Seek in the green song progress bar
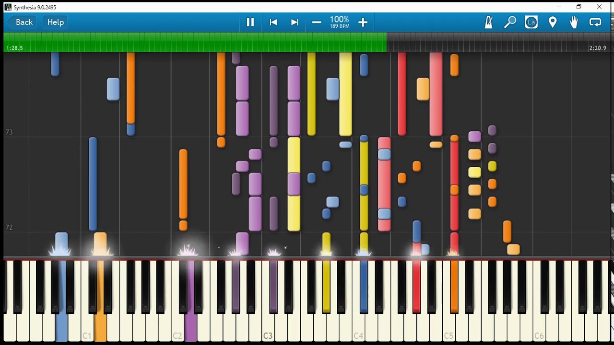614x345 pixels. pyautogui.click(x=195, y=42)
